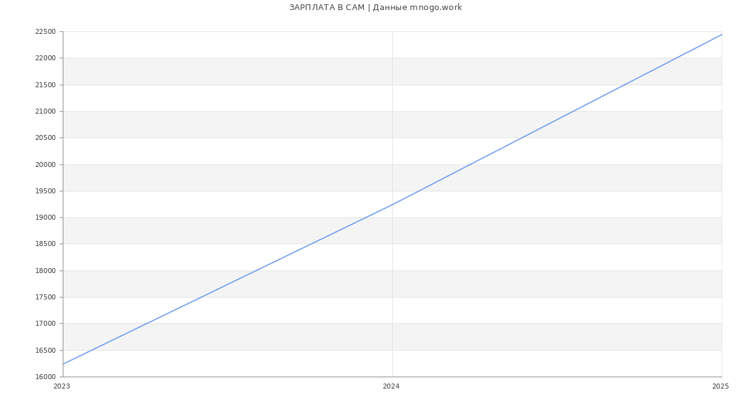Click the 19500 y-axis label
This screenshot has width=753, height=408.
[45, 191]
